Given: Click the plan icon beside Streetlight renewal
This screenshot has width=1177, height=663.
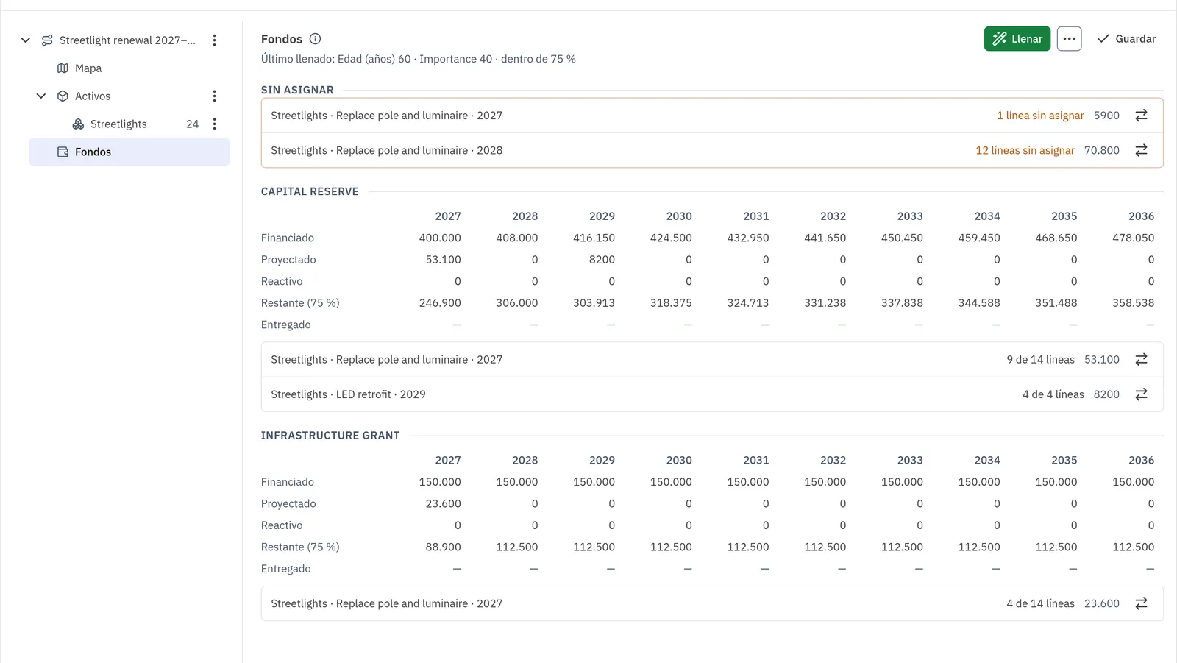Looking at the screenshot, I should [x=47, y=40].
